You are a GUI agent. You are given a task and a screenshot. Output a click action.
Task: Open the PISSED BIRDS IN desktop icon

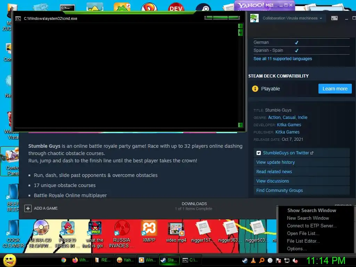67,234
